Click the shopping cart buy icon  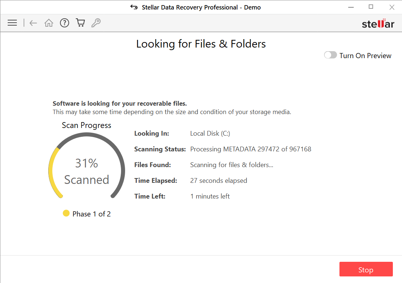click(x=80, y=23)
